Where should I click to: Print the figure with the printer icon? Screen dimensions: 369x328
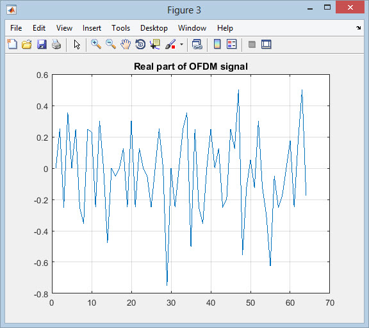click(x=56, y=44)
